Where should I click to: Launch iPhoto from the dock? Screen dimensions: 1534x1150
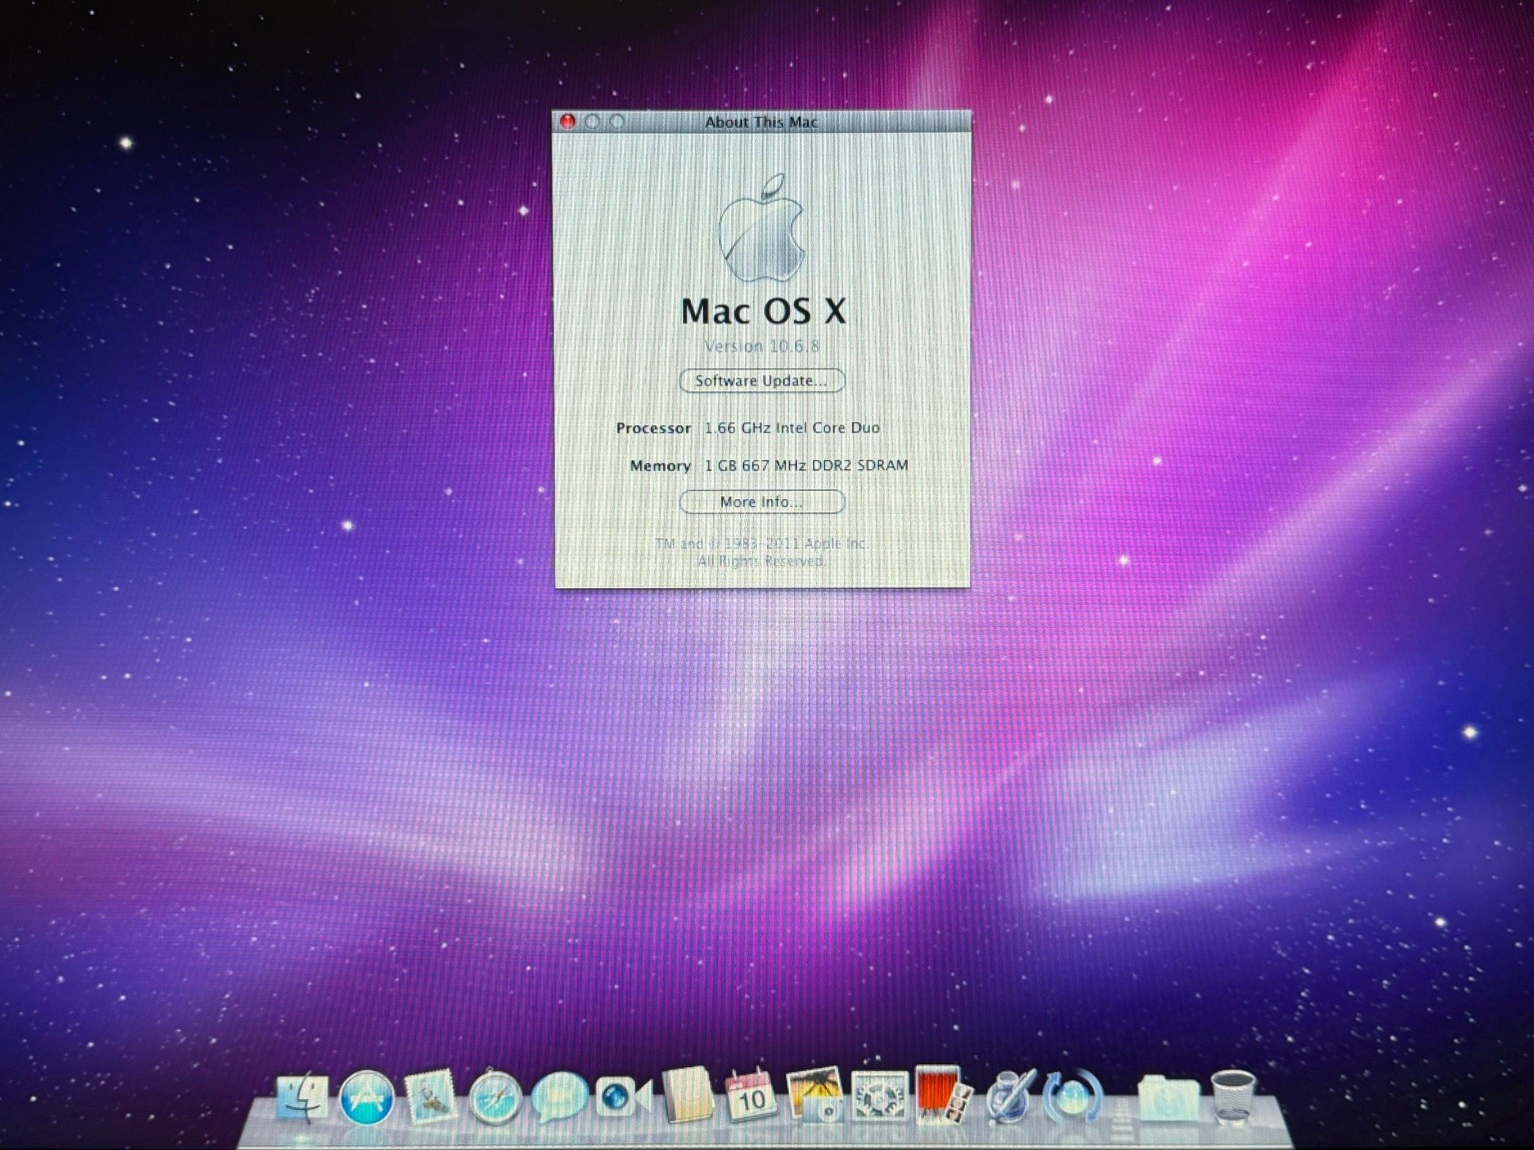[814, 1096]
